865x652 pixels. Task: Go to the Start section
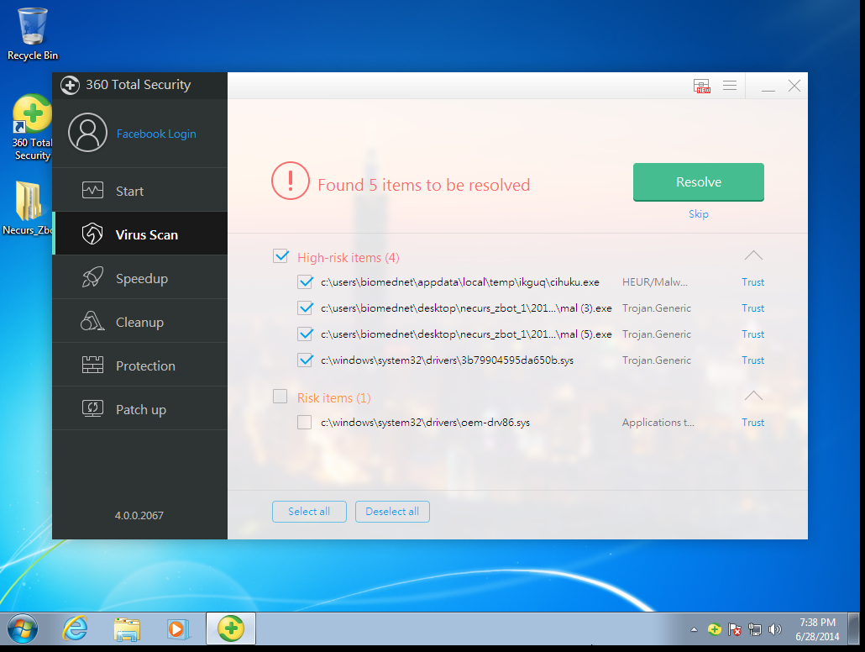tap(140, 191)
